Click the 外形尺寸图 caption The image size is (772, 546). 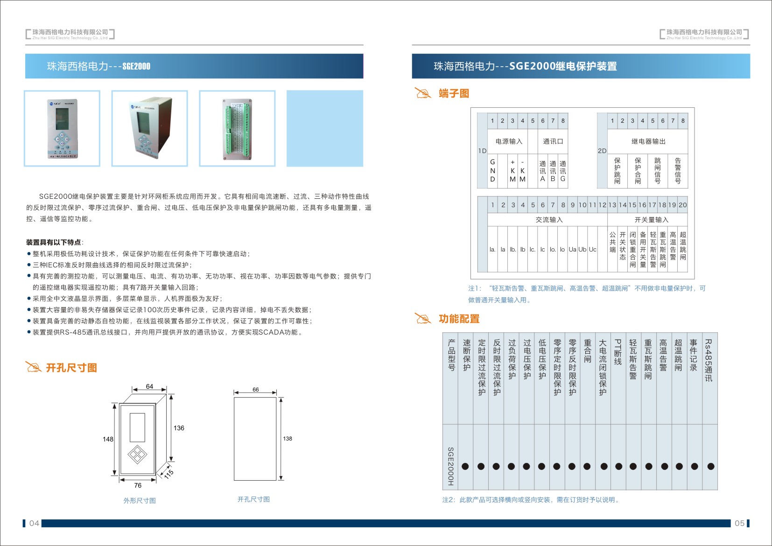(x=140, y=501)
